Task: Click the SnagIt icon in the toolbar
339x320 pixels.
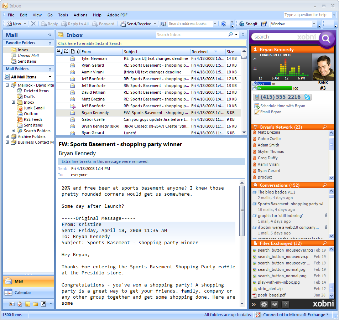Action: tap(242, 24)
